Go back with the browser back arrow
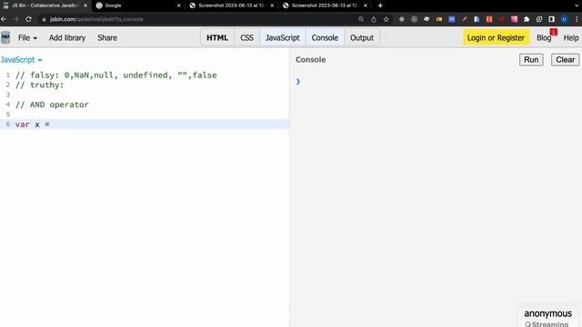The height and width of the screenshot is (327, 582). click(x=4, y=19)
